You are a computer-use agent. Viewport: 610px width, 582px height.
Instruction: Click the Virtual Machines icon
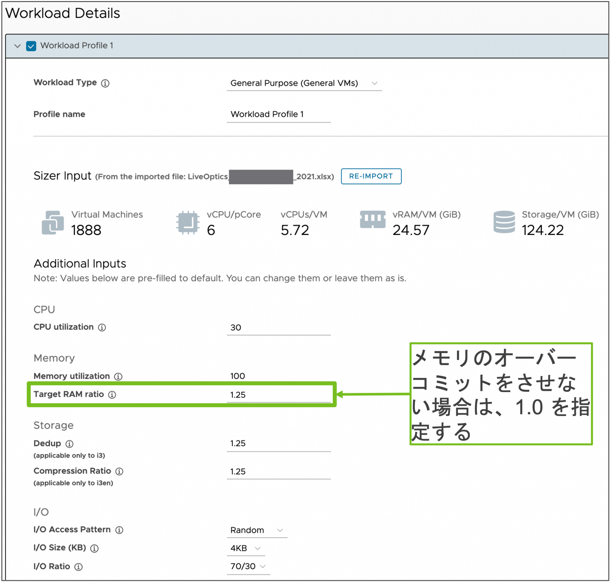[53, 222]
